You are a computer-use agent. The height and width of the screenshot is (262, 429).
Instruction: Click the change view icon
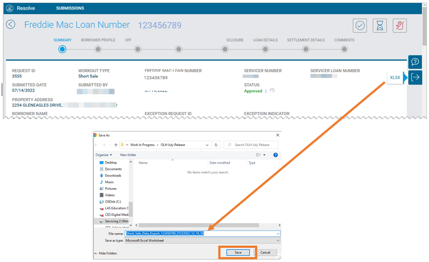[258, 155]
